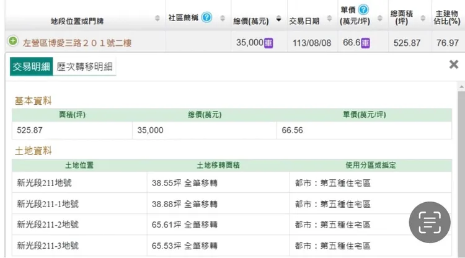Click the 土地位置 column header

(x=79, y=165)
